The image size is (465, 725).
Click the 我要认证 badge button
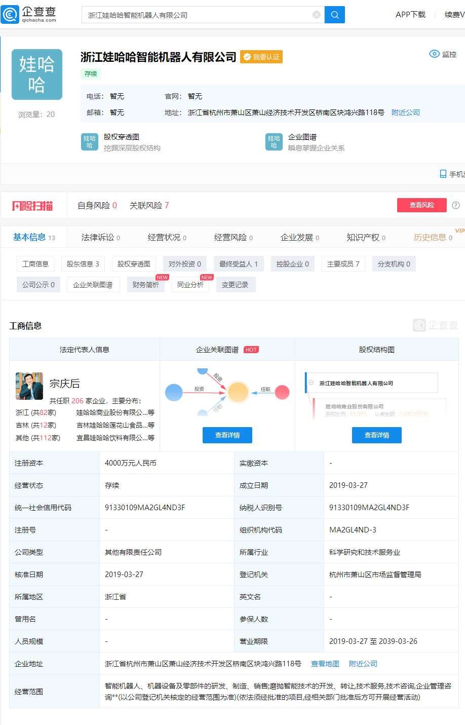pyautogui.click(x=261, y=57)
